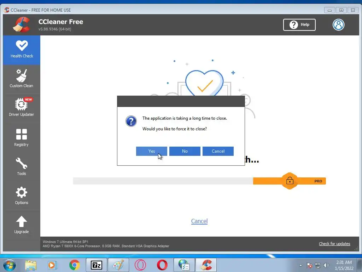
Task: Open the Options settings section
Action: point(22,195)
